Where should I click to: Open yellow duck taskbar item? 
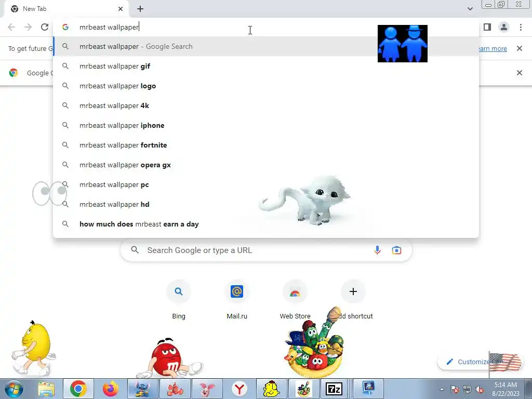coord(271,389)
